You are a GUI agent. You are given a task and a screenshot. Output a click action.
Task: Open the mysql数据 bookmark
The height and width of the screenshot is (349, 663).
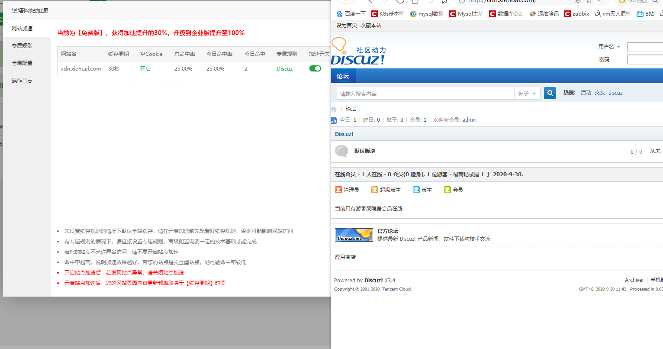click(427, 14)
